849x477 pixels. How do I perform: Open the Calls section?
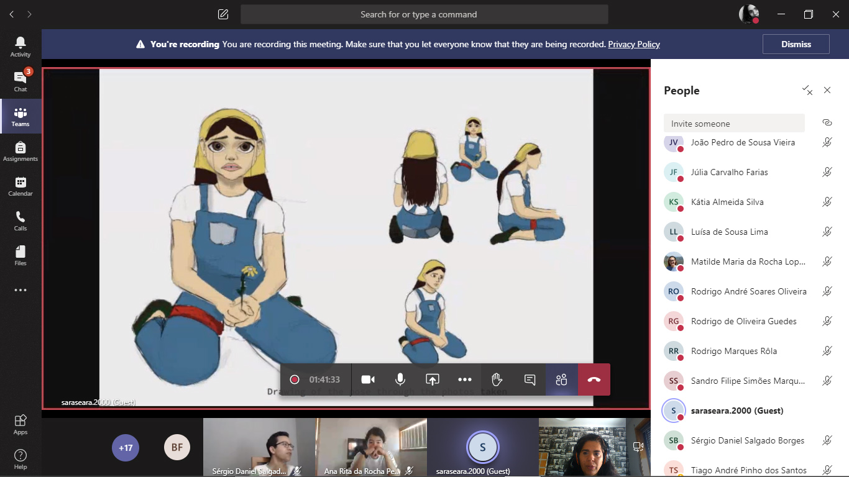click(21, 220)
